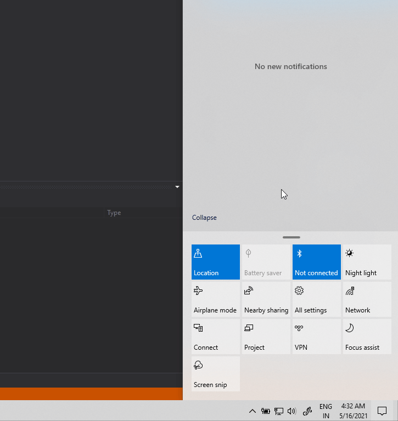Open the VPN quick action tile
The width and height of the screenshot is (398, 421).
coord(316,337)
